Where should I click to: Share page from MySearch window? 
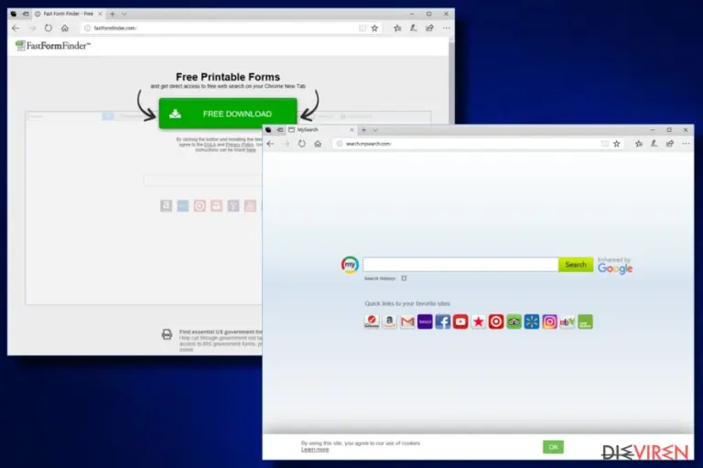coord(670,144)
